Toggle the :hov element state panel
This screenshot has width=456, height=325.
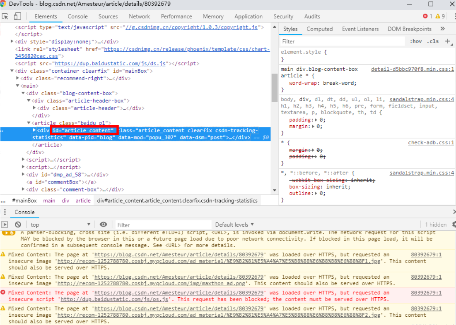point(415,41)
